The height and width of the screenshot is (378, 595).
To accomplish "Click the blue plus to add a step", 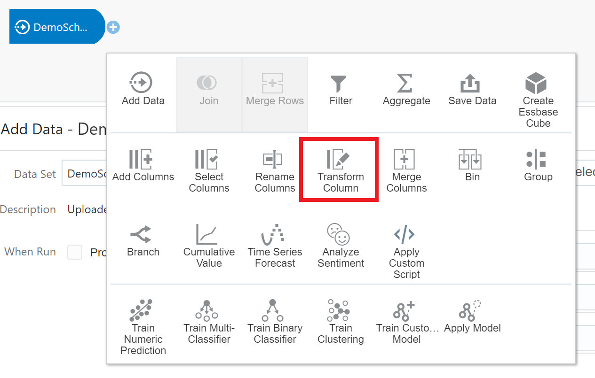I will click(113, 27).
